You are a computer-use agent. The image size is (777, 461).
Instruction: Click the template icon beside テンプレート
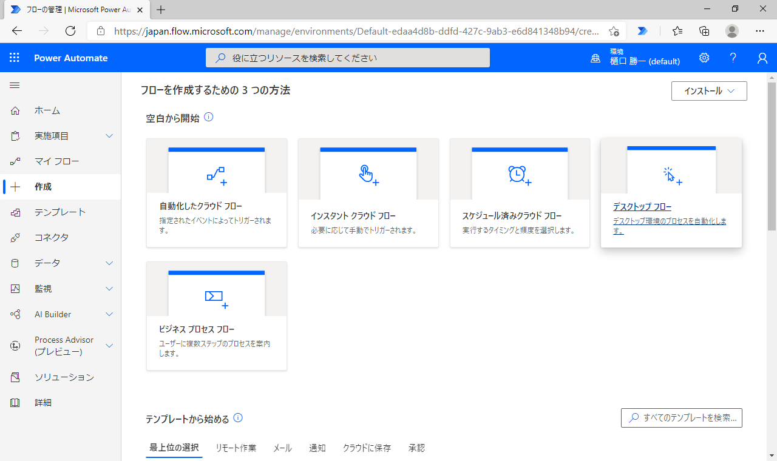click(x=15, y=212)
